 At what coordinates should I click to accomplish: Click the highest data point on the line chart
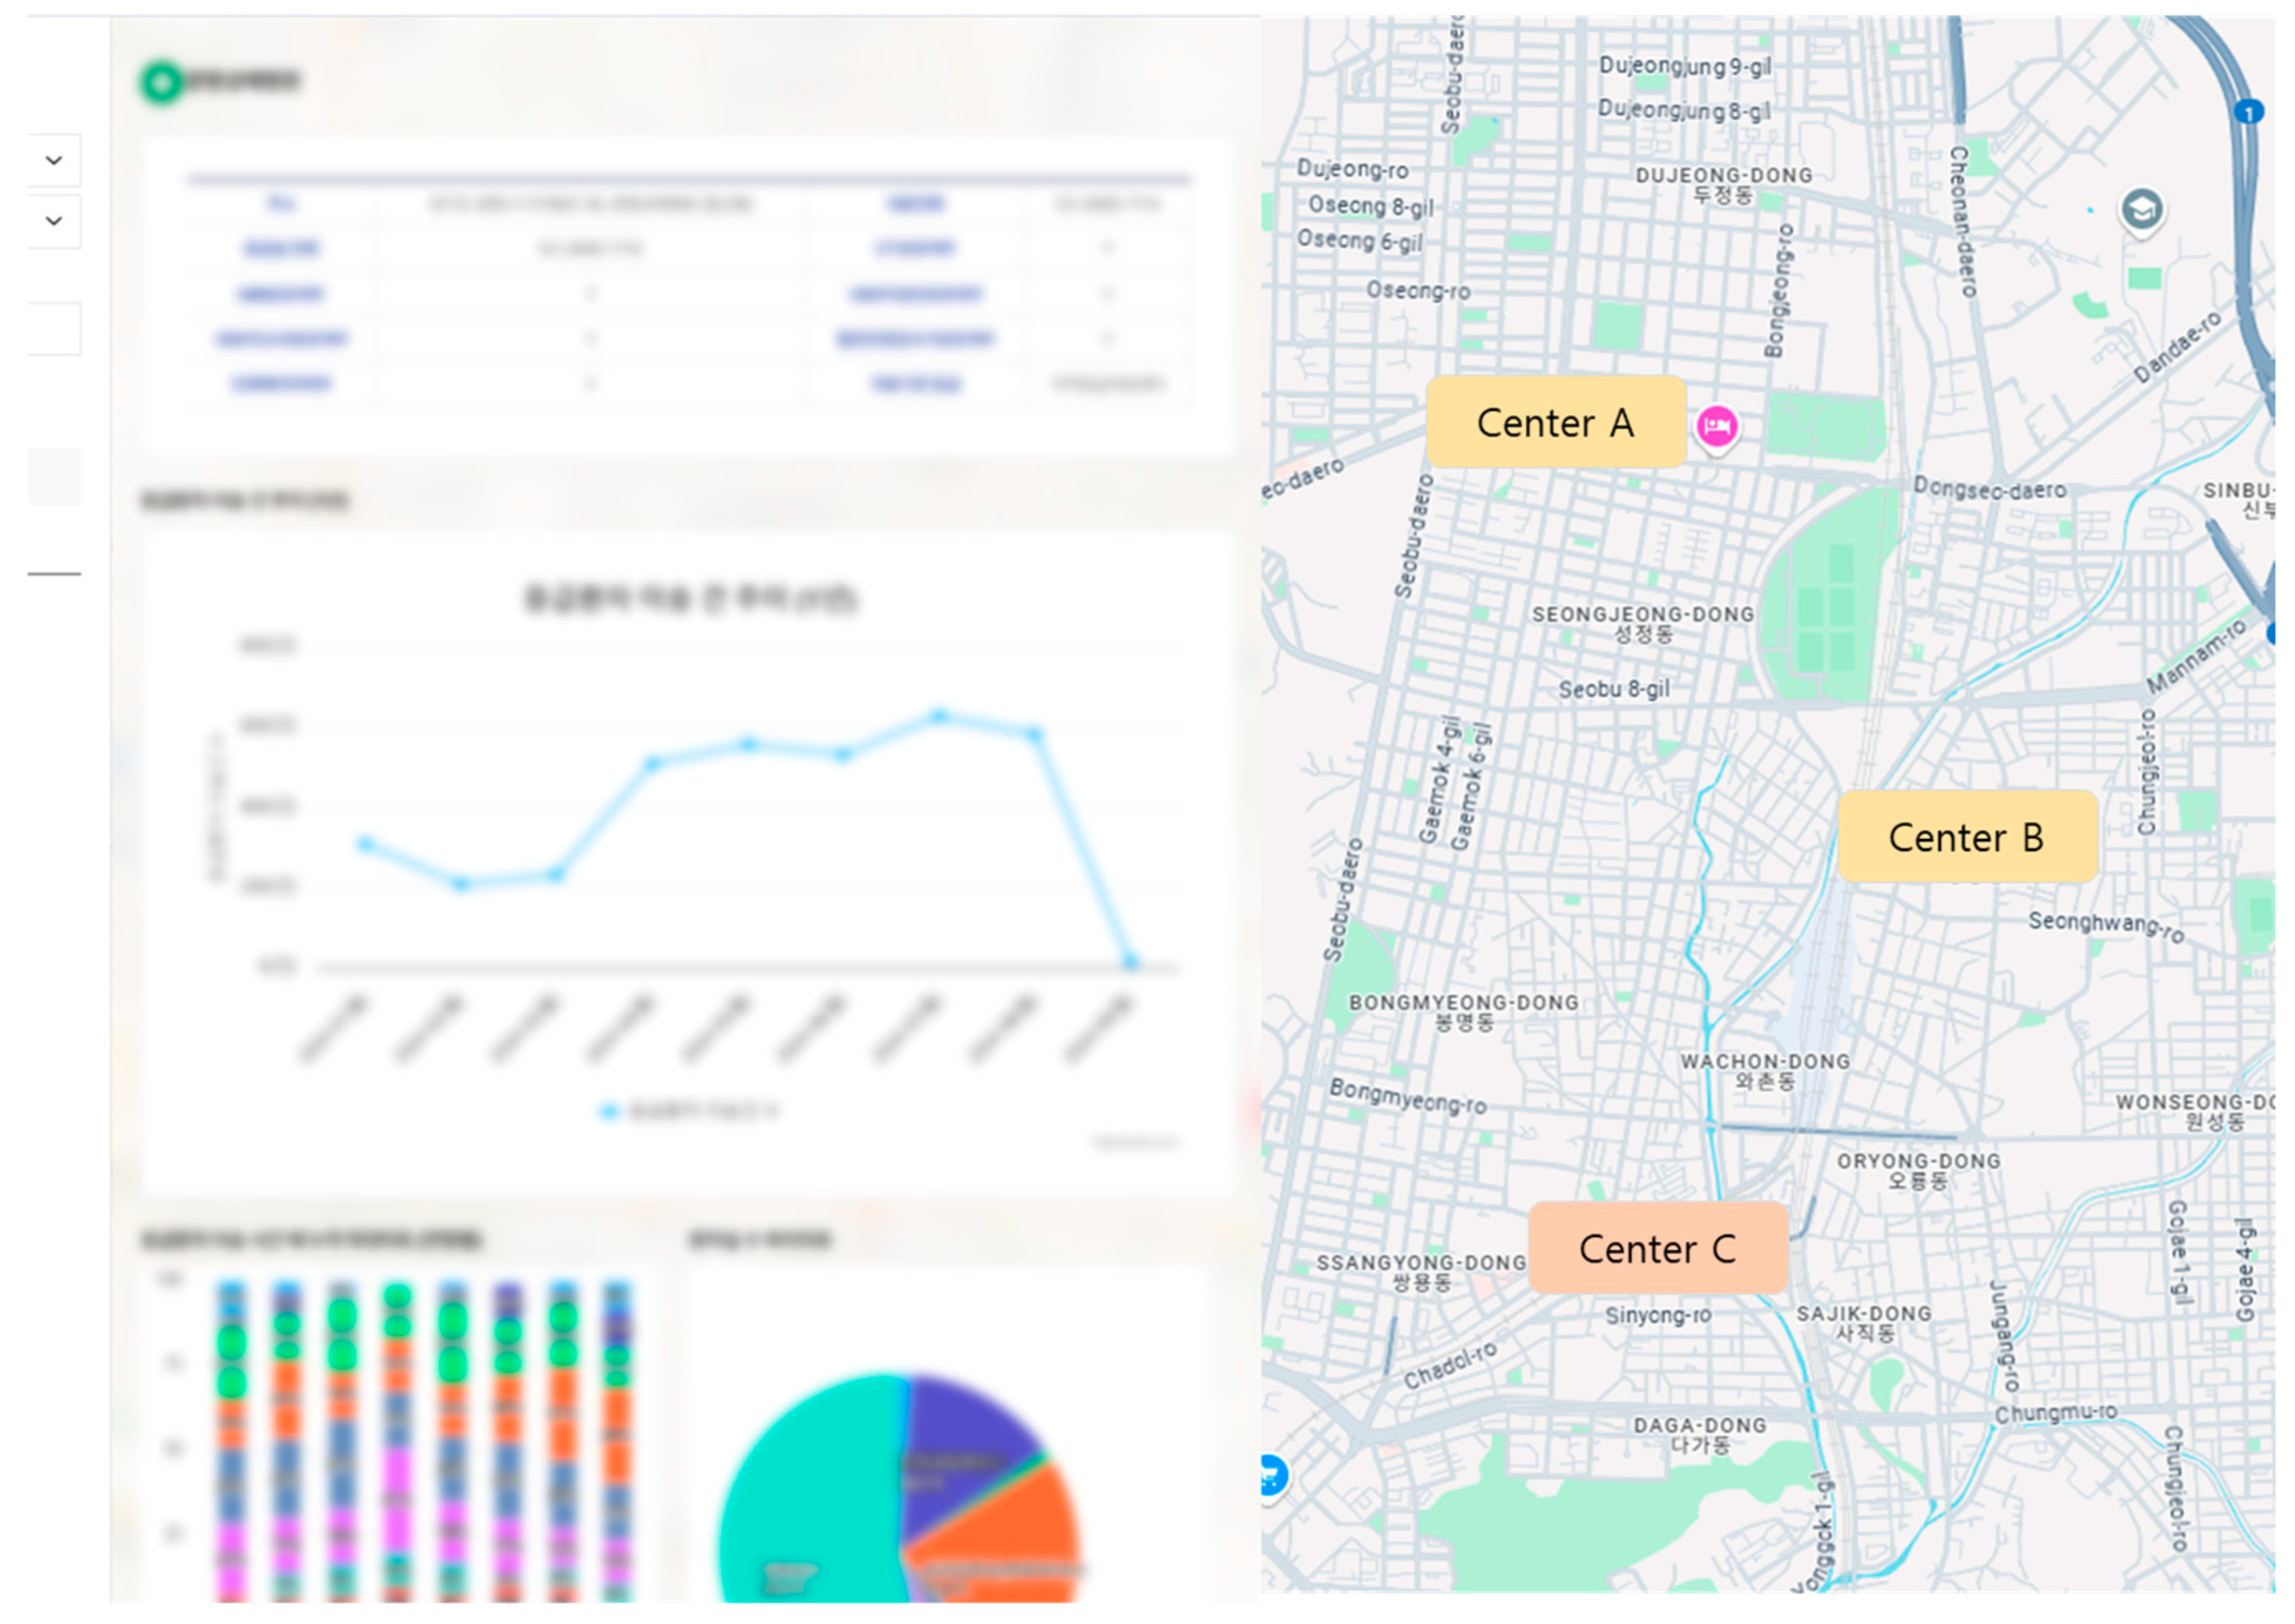pyautogui.click(x=938, y=716)
